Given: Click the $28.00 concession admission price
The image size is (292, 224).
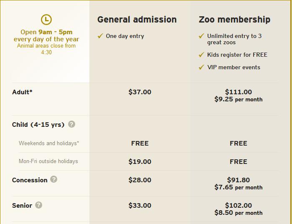Looking at the screenshot, I should 140,180.
